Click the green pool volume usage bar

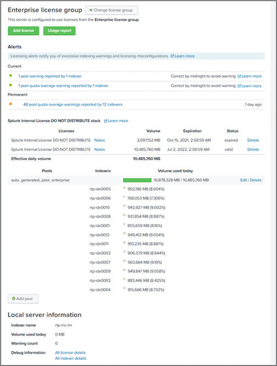pyautogui.click(x=137, y=180)
